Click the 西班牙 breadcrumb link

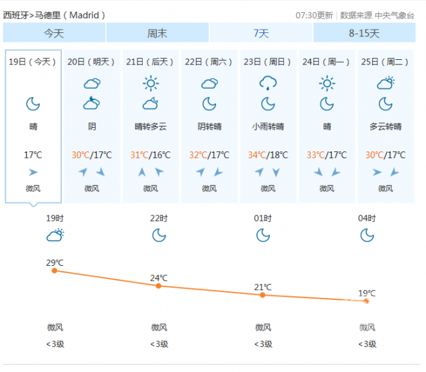point(15,15)
